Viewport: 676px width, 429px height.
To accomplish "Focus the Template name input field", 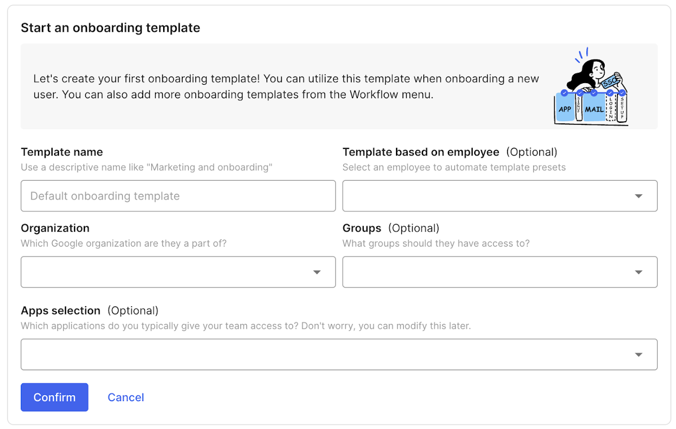I will 178,196.
